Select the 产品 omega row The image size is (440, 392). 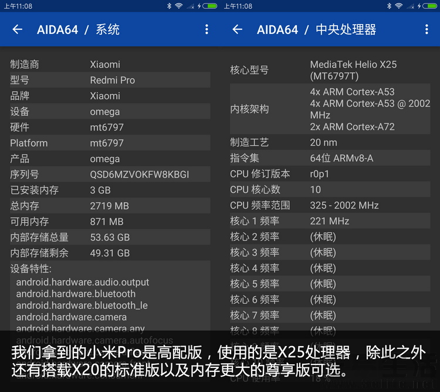pyautogui.click(x=110, y=159)
